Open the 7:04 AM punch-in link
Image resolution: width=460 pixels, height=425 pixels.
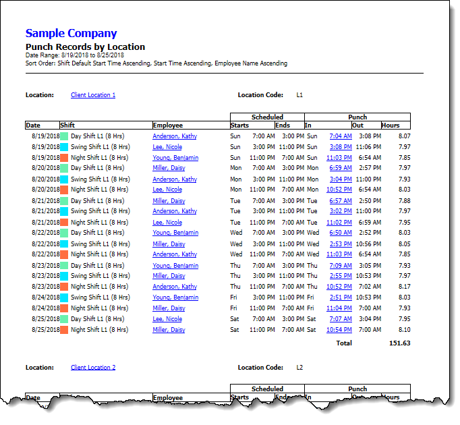tap(341, 136)
